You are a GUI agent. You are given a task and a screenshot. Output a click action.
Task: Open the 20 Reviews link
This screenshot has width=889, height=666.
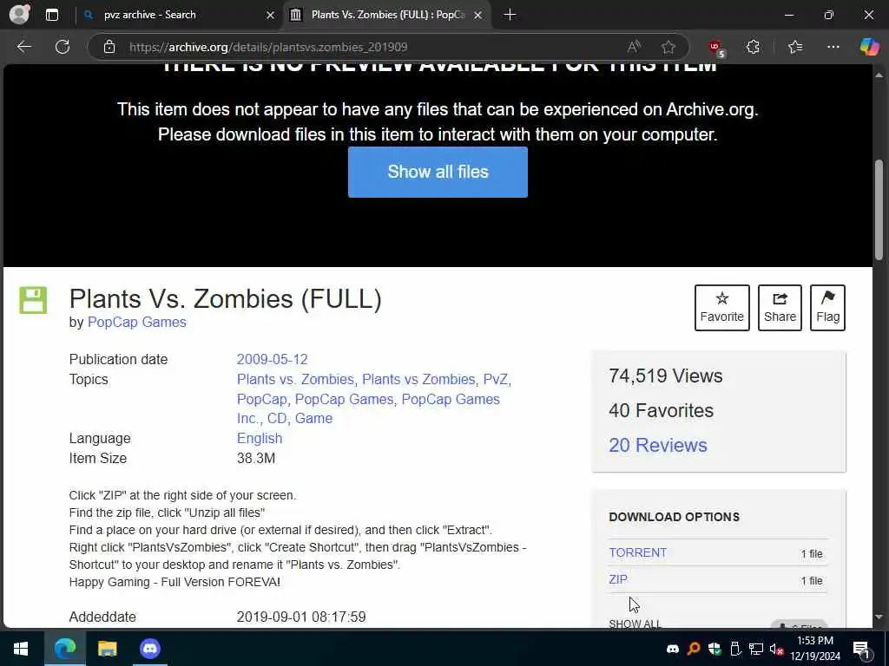click(658, 445)
